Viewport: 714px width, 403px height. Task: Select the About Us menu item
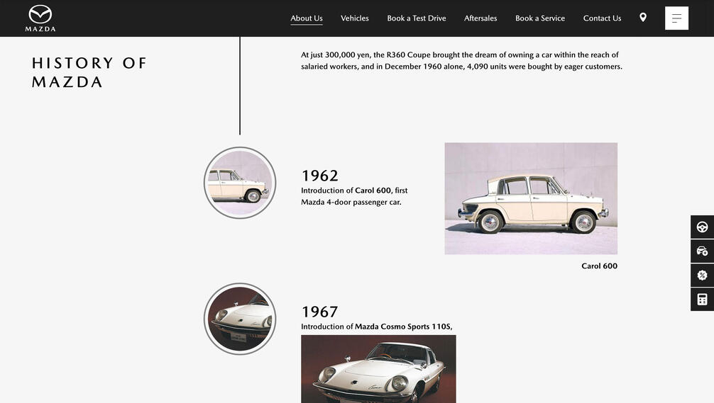click(307, 18)
